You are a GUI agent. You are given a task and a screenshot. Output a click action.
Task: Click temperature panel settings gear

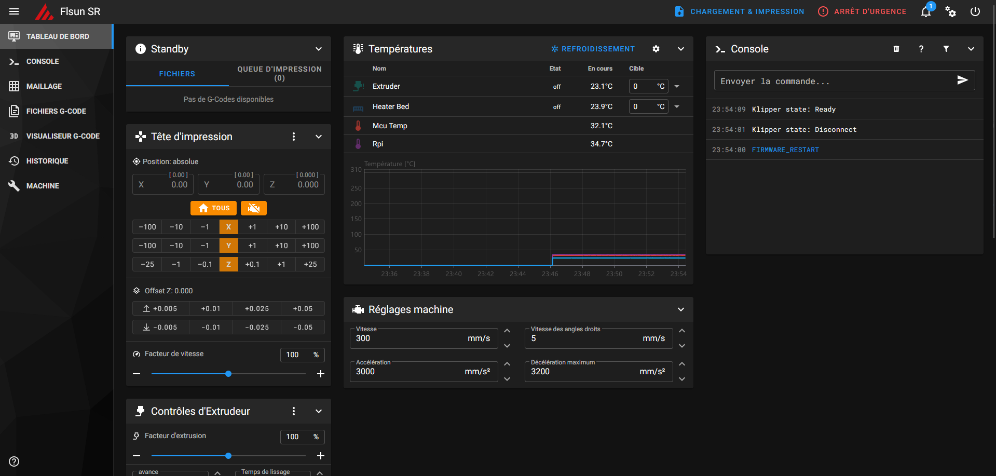pos(656,49)
